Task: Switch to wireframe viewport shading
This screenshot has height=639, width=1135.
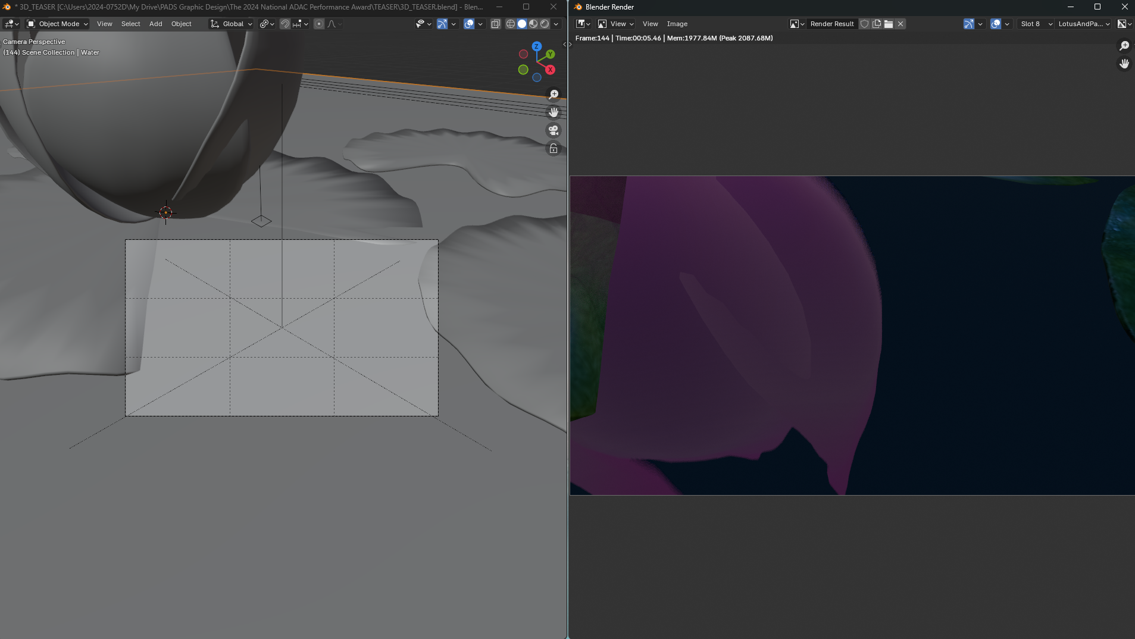Action: (511, 24)
